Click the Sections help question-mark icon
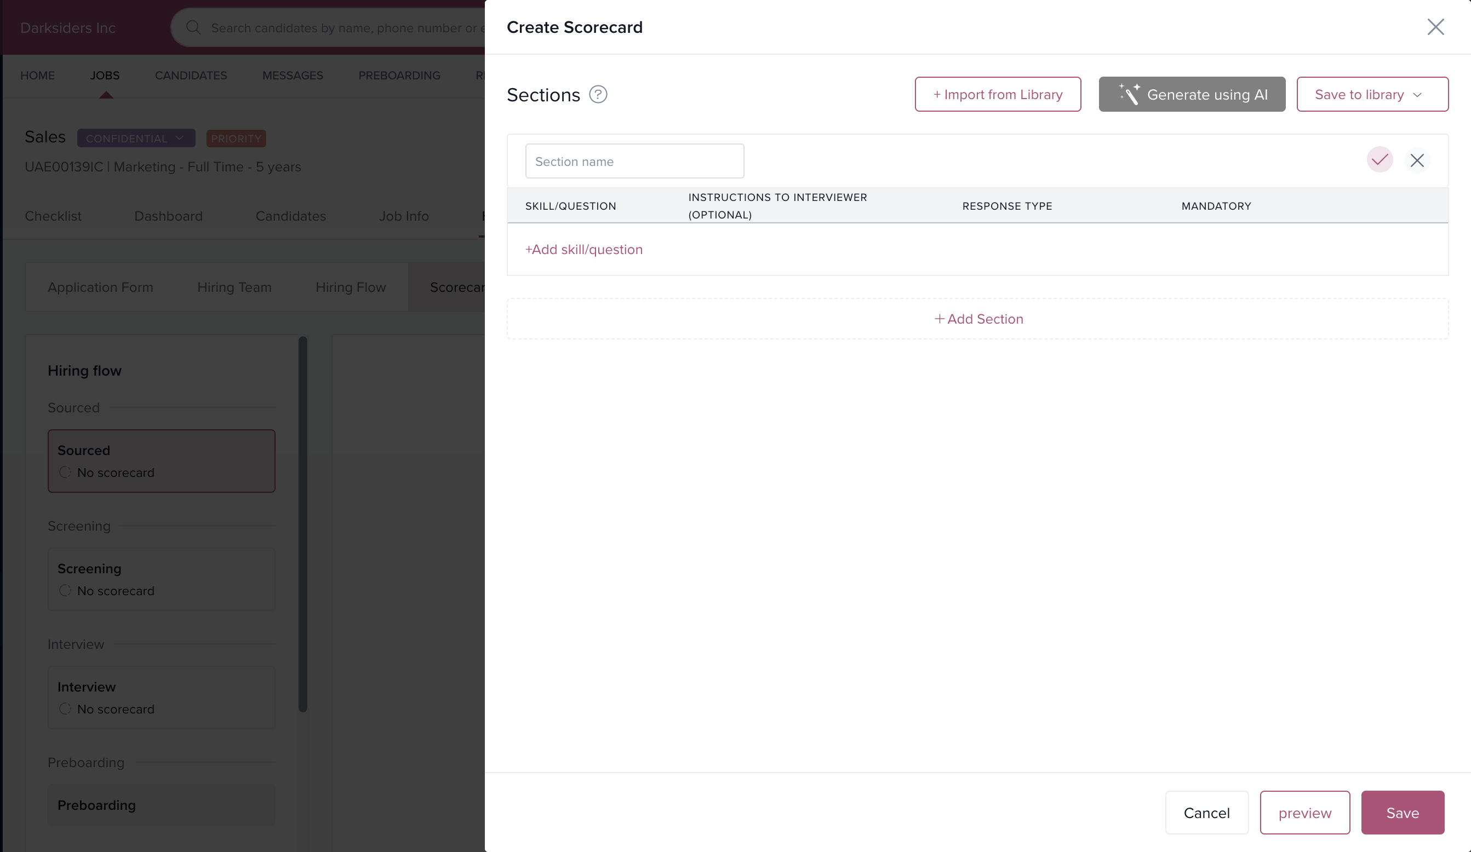Viewport: 1471px width, 852px height. coord(598,95)
